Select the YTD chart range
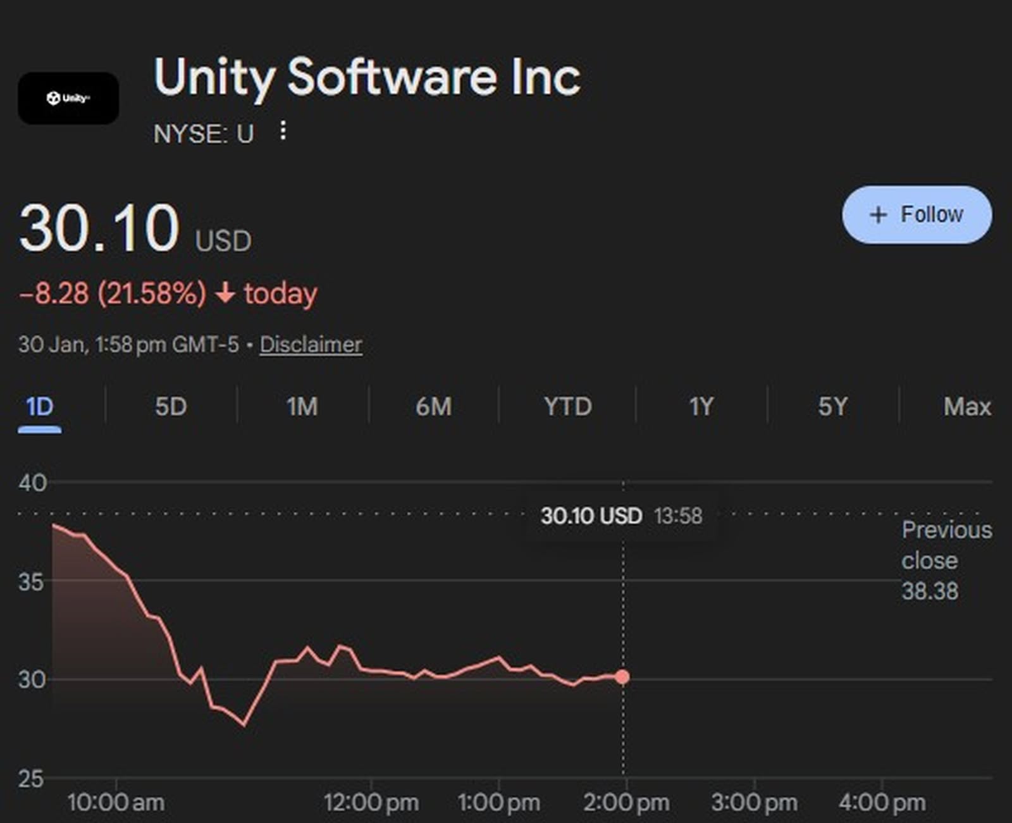This screenshot has height=823, width=1012. coord(568,407)
